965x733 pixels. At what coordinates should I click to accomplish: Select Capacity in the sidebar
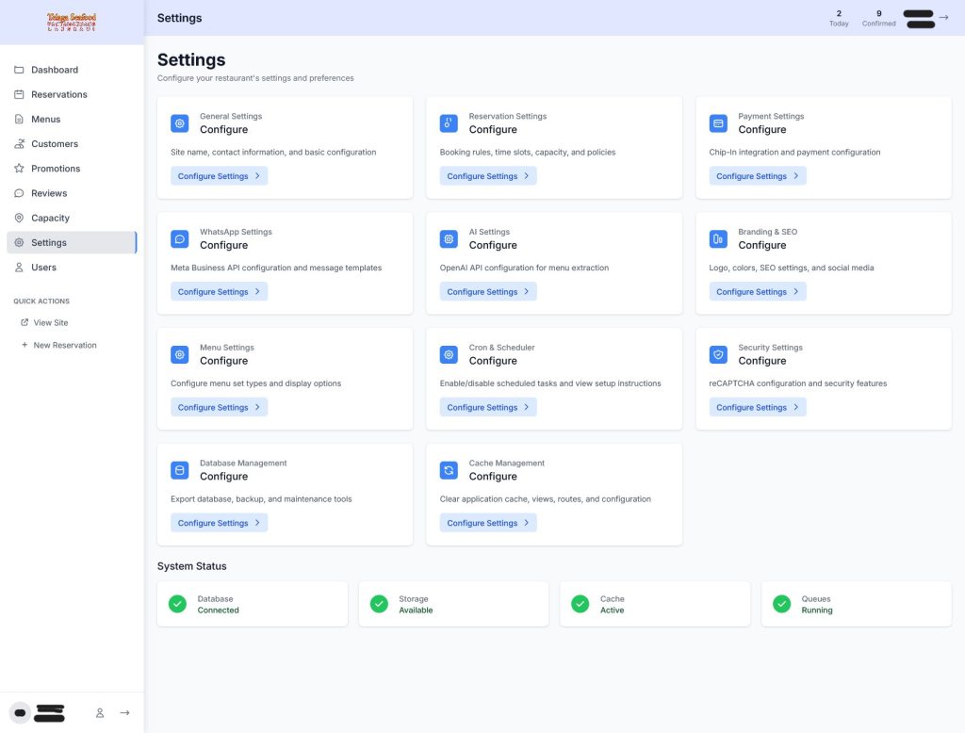click(50, 218)
